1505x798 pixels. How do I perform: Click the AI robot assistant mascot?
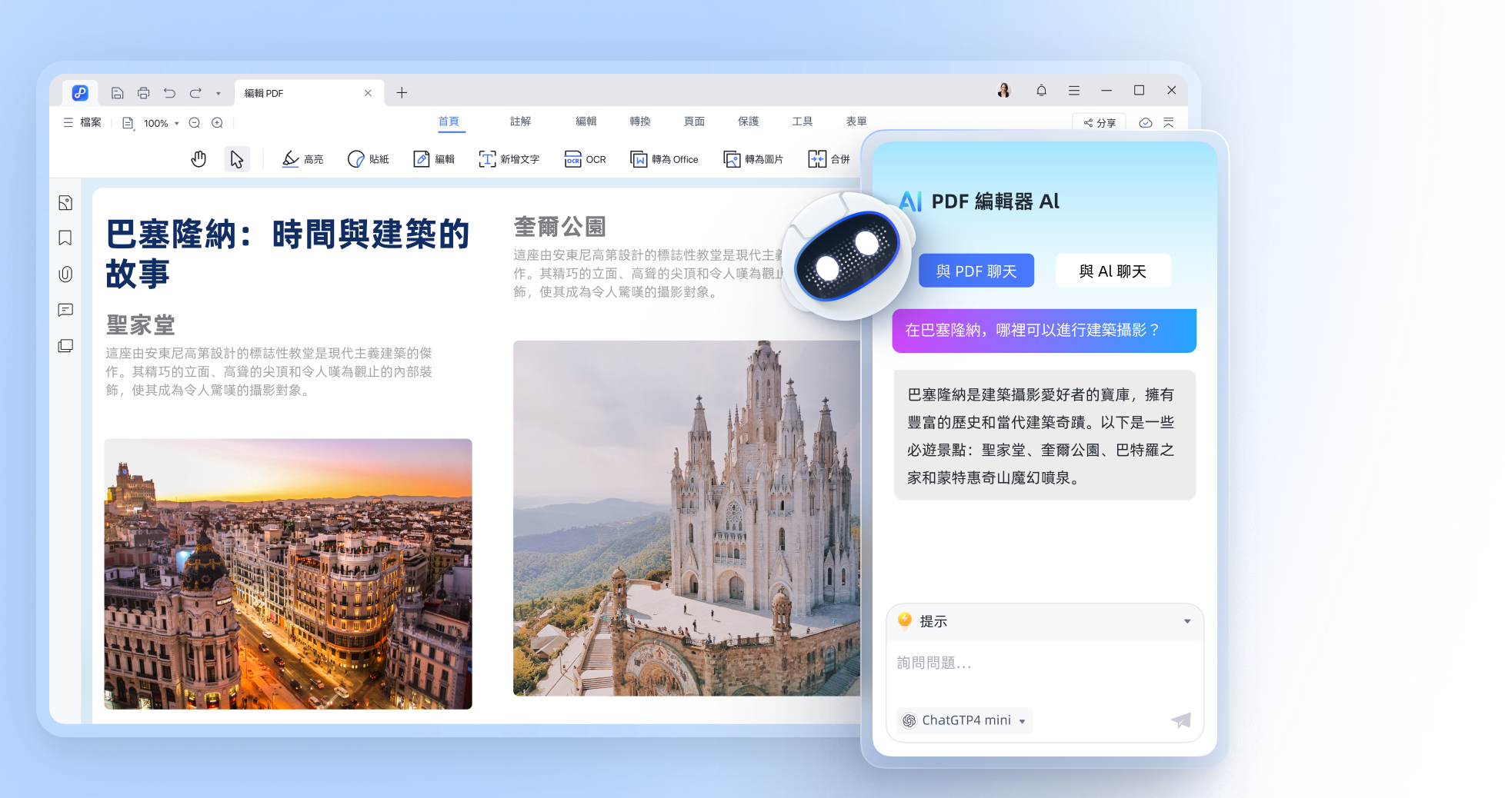pos(846,257)
